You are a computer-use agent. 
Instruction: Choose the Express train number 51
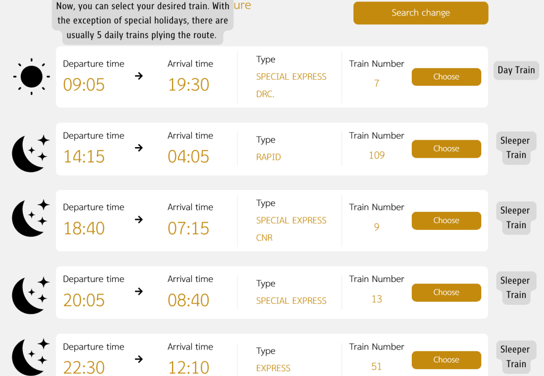[x=446, y=360]
